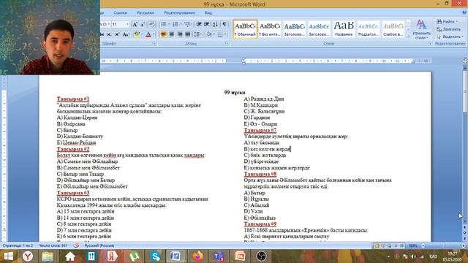Switch to the Рассылки tab

(x=146, y=13)
